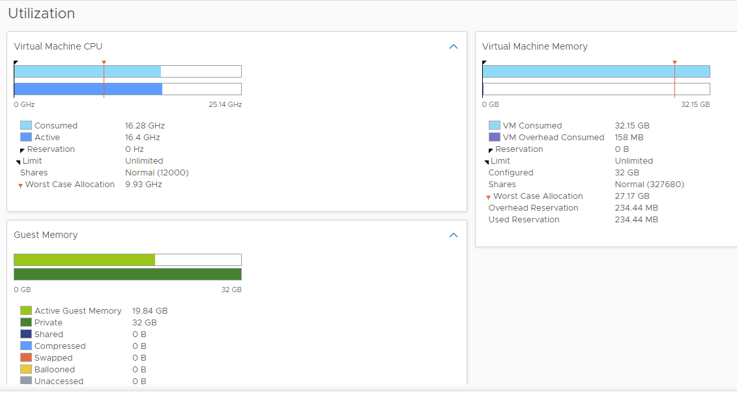
Task: Collapse the Guest Memory panel
Action: tap(454, 235)
